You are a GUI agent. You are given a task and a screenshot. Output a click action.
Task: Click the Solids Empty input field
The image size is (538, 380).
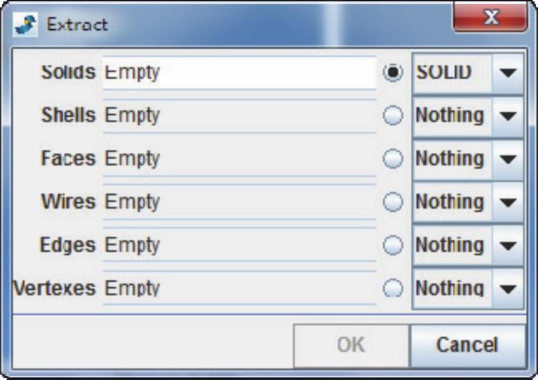pos(240,73)
